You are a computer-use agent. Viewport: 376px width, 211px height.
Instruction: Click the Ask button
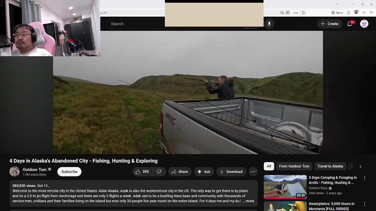coord(204,172)
